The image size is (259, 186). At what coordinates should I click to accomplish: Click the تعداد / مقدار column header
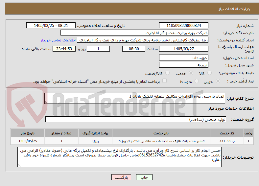(61, 133)
